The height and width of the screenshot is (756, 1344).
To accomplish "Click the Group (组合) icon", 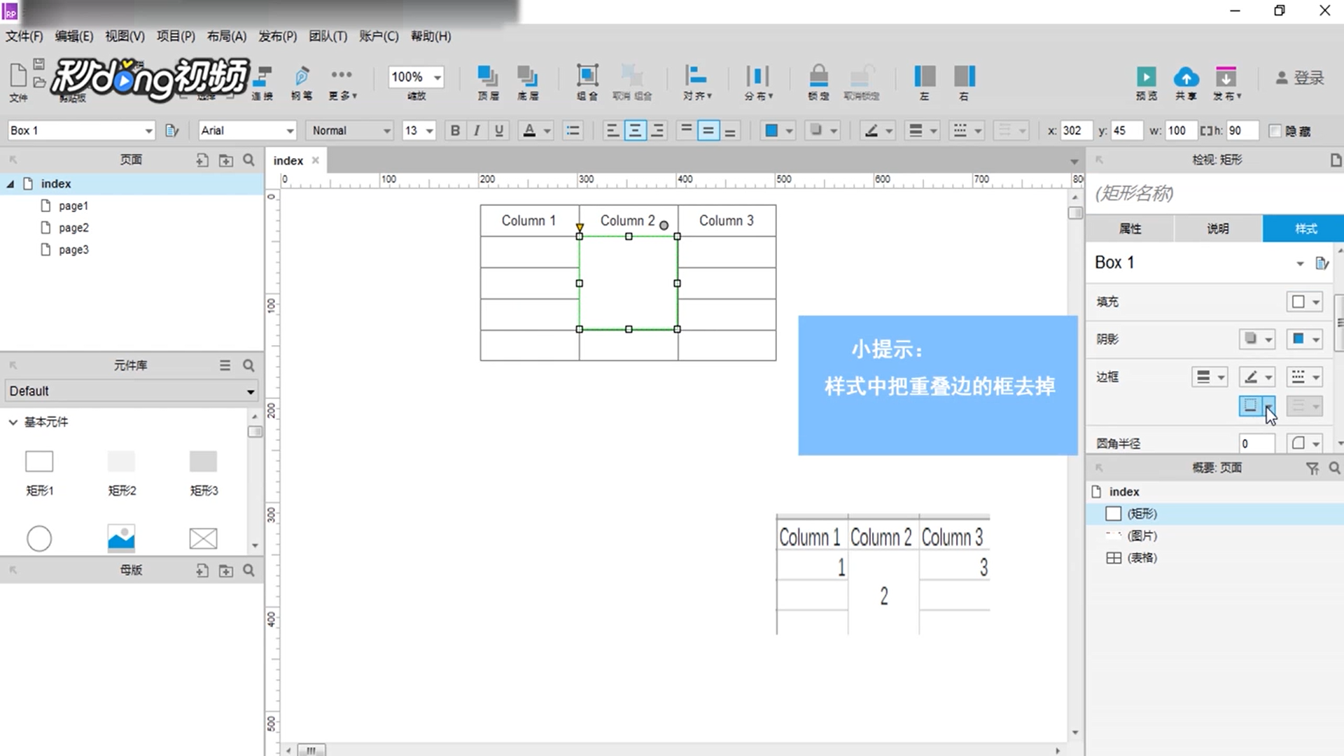I will click(587, 76).
